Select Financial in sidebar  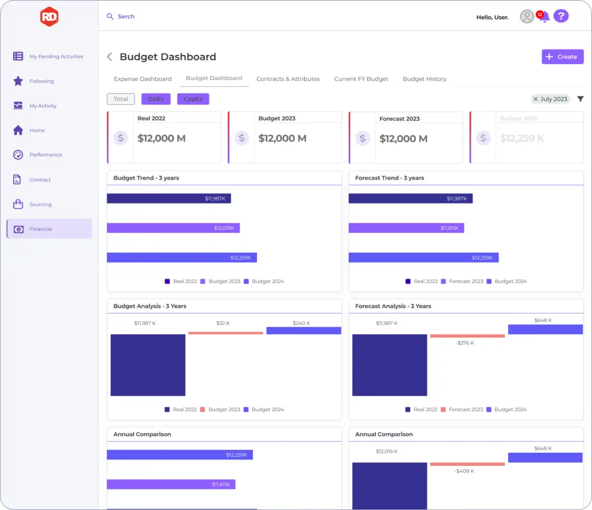(x=49, y=229)
